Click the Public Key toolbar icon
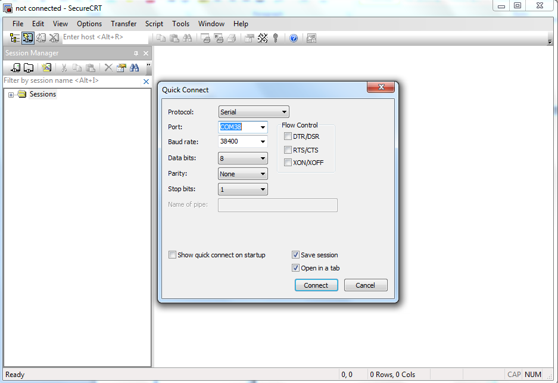The height and width of the screenshot is (383, 558). pos(276,38)
